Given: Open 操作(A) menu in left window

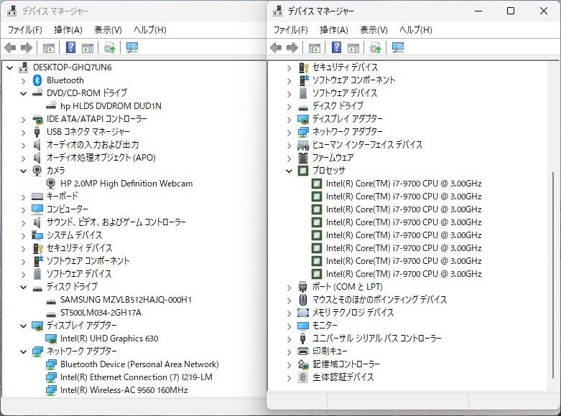Looking at the screenshot, I should [x=68, y=29].
